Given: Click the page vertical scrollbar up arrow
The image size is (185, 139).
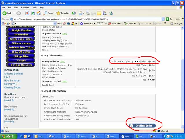Looking at the screenshot, I should click(x=182, y=28).
